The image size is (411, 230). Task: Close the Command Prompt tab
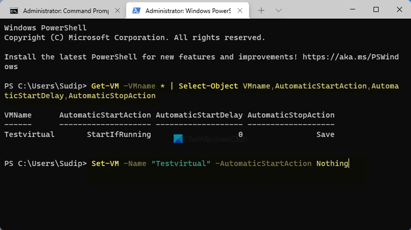coord(117,11)
